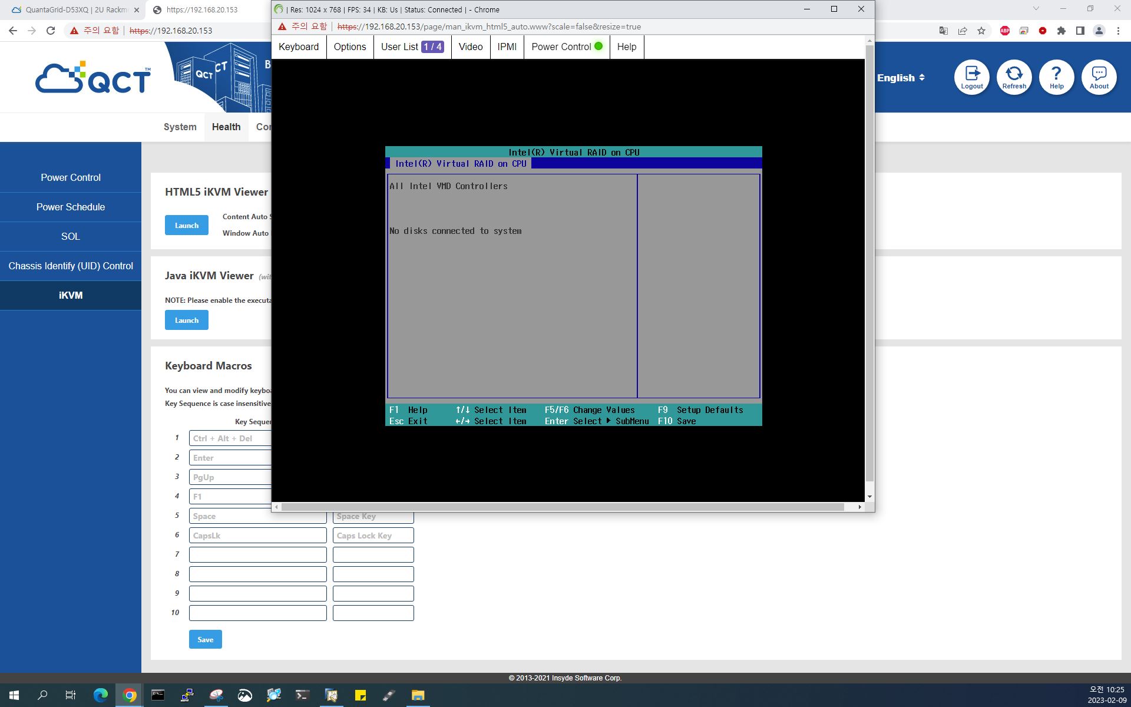Viewport: 1131px width, 707px height.
Task: Click the share page icon in Chrome toolbar
Action: click(963, 31)
